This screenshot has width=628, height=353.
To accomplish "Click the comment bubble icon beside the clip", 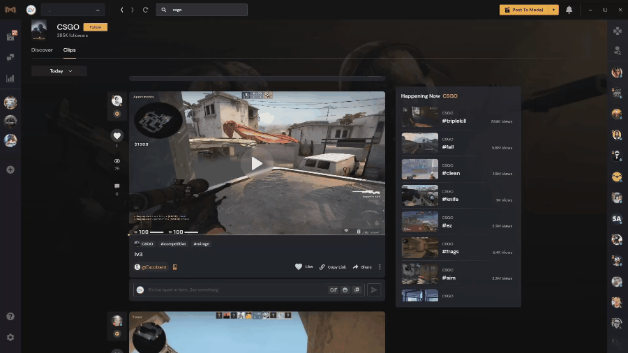I will (x=117, y=186).
